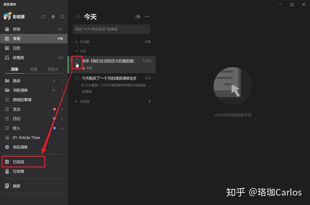
Task: Click the 摘录 folder icon
Action: pyautogui.click(x=7, y=81)
